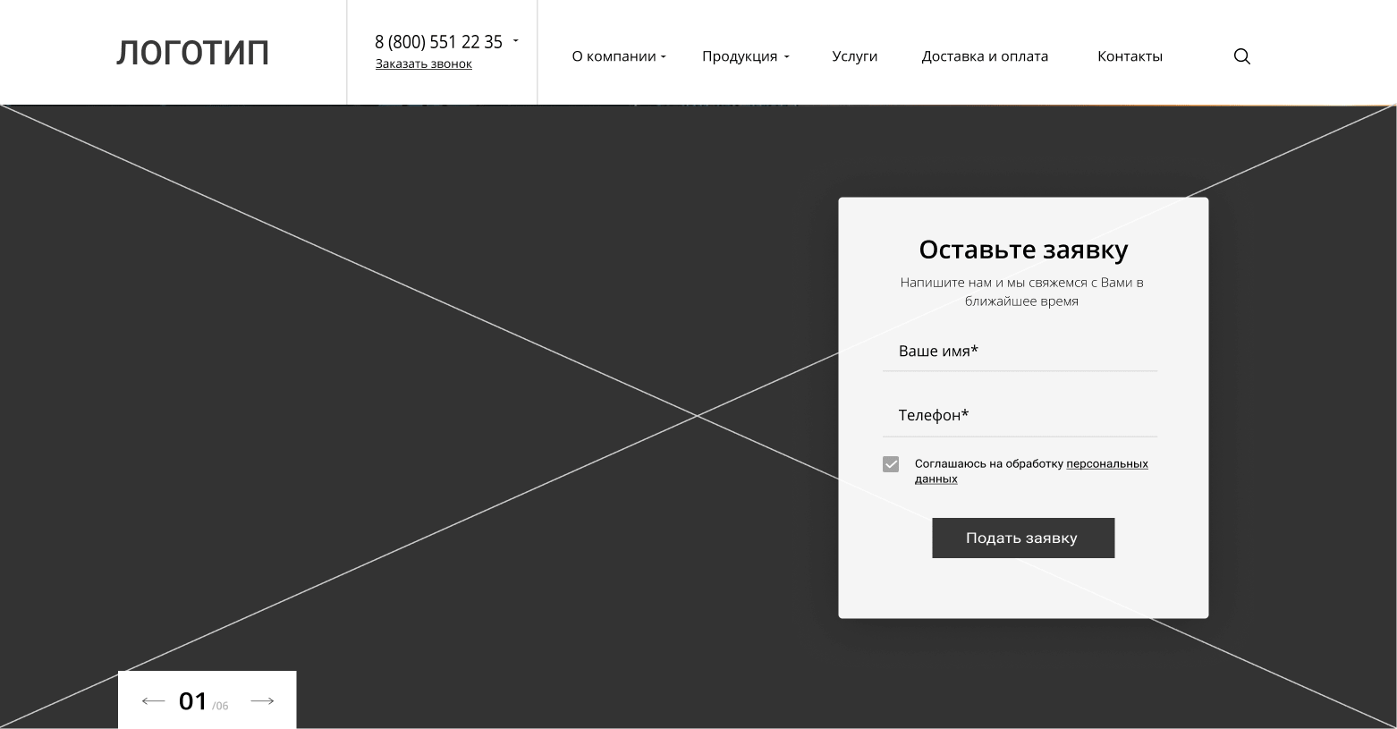
Task: Click the ЛОГОТИП logo
Action: coord(192,53)
